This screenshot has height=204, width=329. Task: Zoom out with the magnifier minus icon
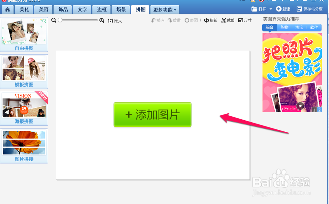pyautogui.click(x=54, y=20)
